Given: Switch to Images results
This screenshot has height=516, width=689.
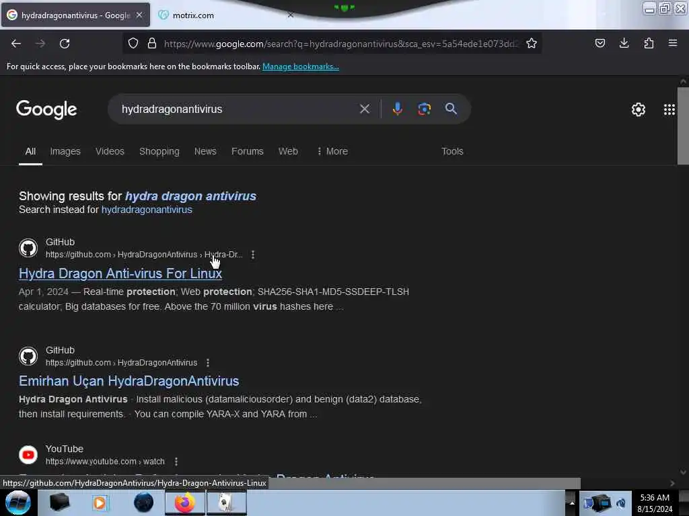Looking at the screenshot, I should [65, 151].
